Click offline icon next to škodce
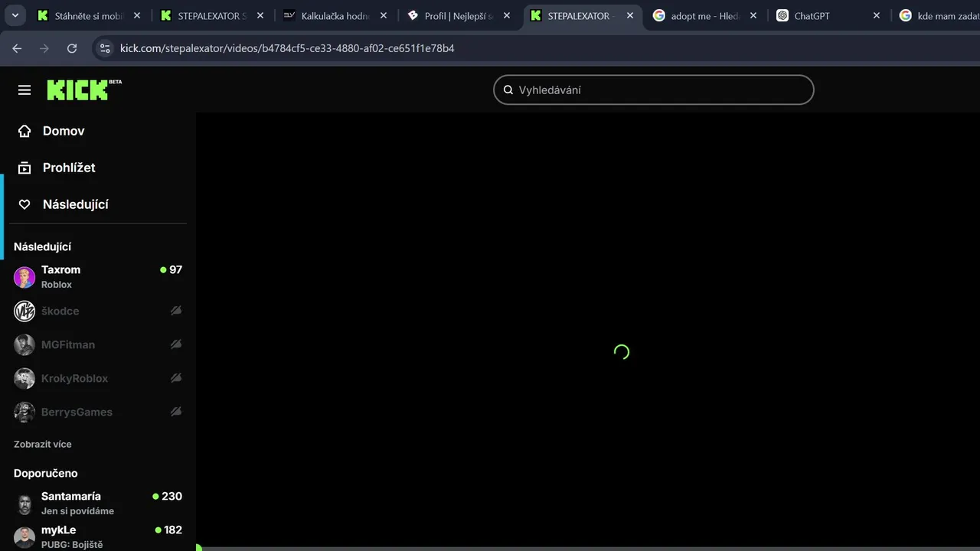Image resolution: width=980 pixels, height=551 pixels. 176,311
